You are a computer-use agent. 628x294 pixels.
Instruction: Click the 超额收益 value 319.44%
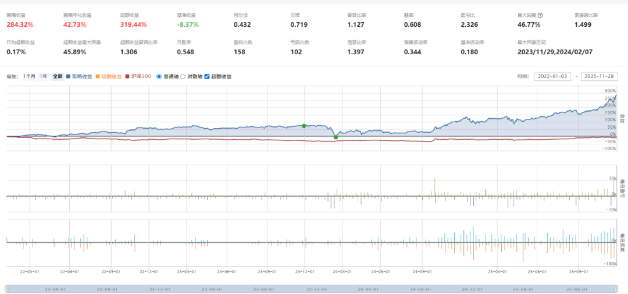pos(134,24)
